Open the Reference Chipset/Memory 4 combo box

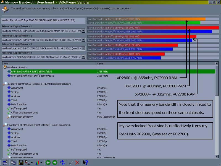click(83, 57)
